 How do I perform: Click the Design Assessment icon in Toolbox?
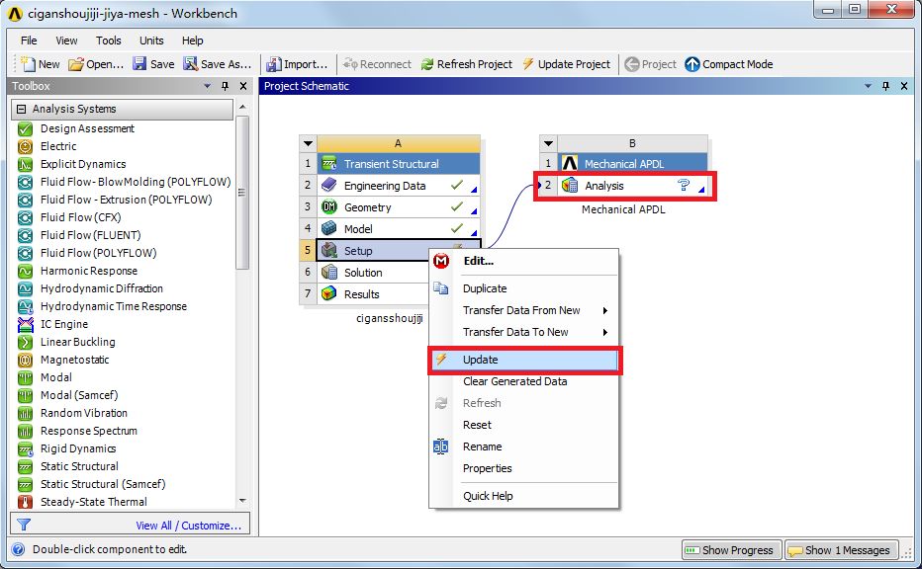click(25, 128)
